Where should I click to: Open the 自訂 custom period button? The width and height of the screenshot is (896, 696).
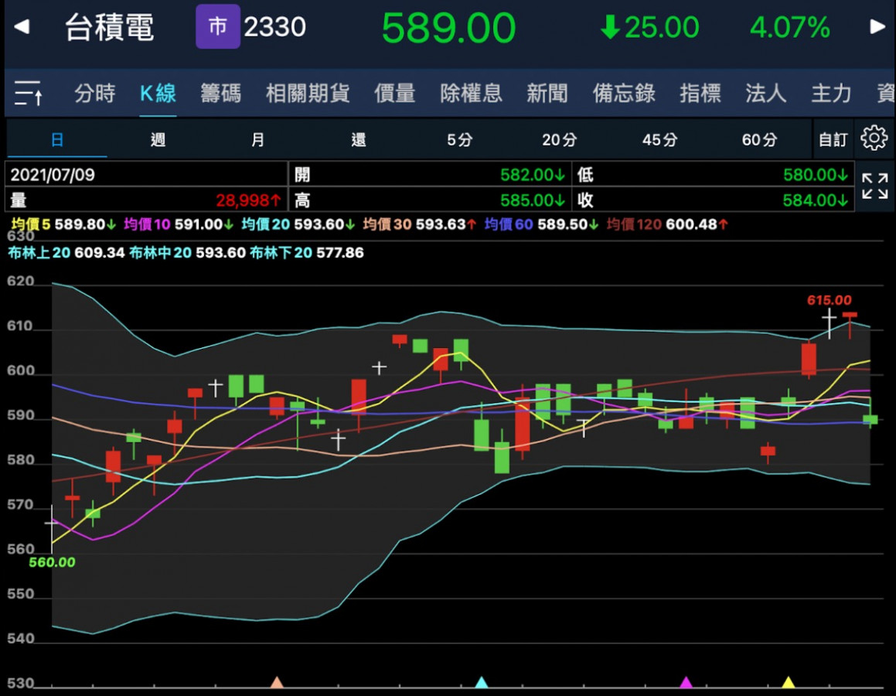[x=833, y=140]
